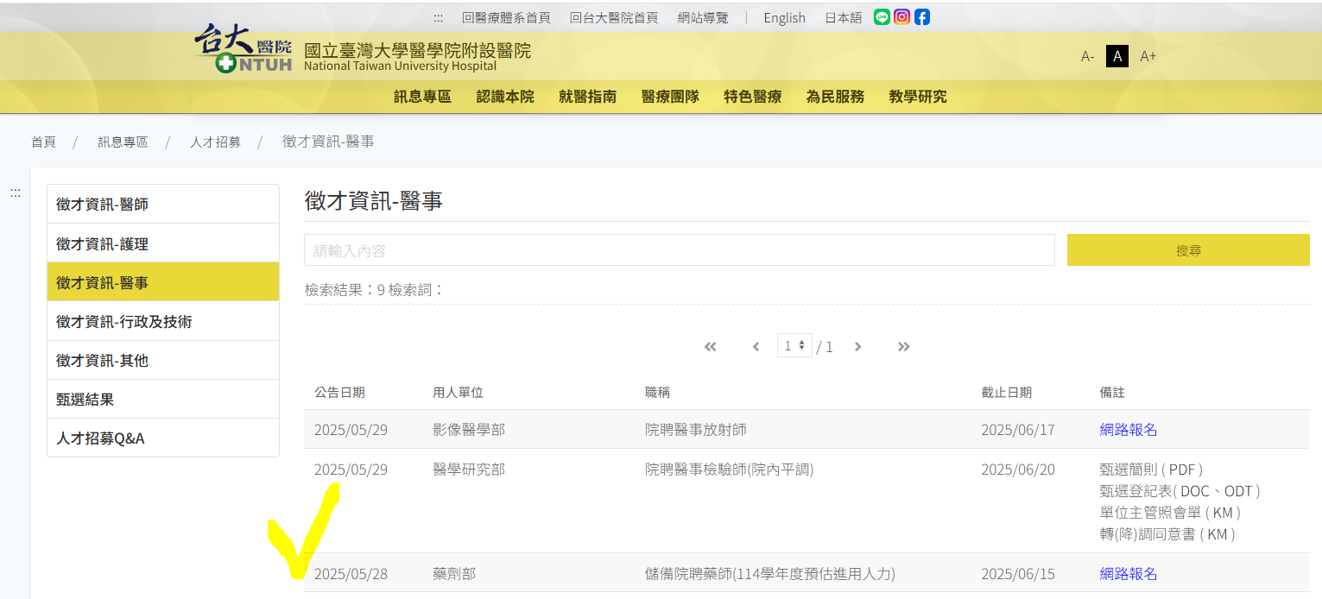Viewport: 1322px width, 599px height.
Task: Click deadline 2025/06/20 cell
Action: [1018, 470]
